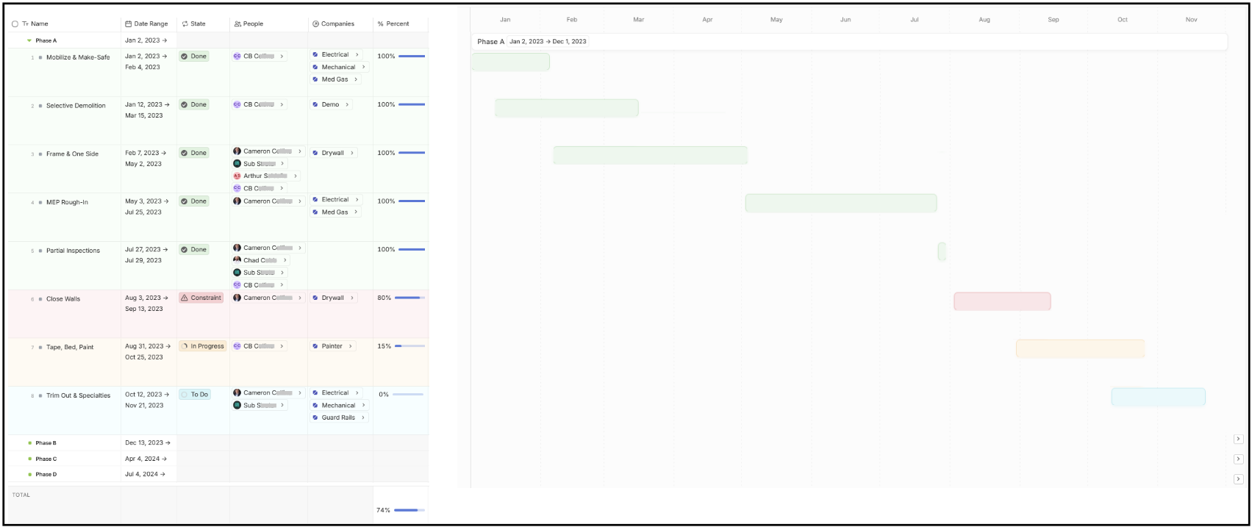Screen dimensions: 1252x527
Task: Tick the select-all circle in the Name header
Action: tap(15, 24)
